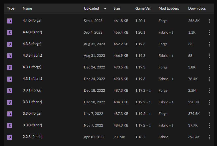This screenshot has width=217, height=146.
Task: Click the Size column header
Action: pyautogui.click(x=116, y=8)
